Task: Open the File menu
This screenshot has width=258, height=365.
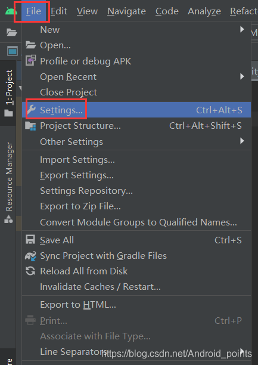Action: tap(33, 11)
